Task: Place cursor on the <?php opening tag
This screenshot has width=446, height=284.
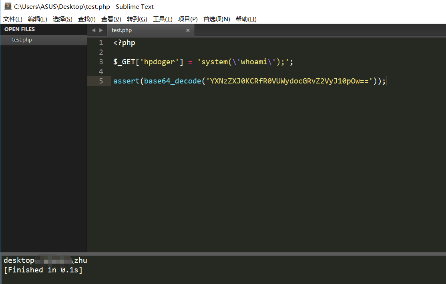Action: 124,43
